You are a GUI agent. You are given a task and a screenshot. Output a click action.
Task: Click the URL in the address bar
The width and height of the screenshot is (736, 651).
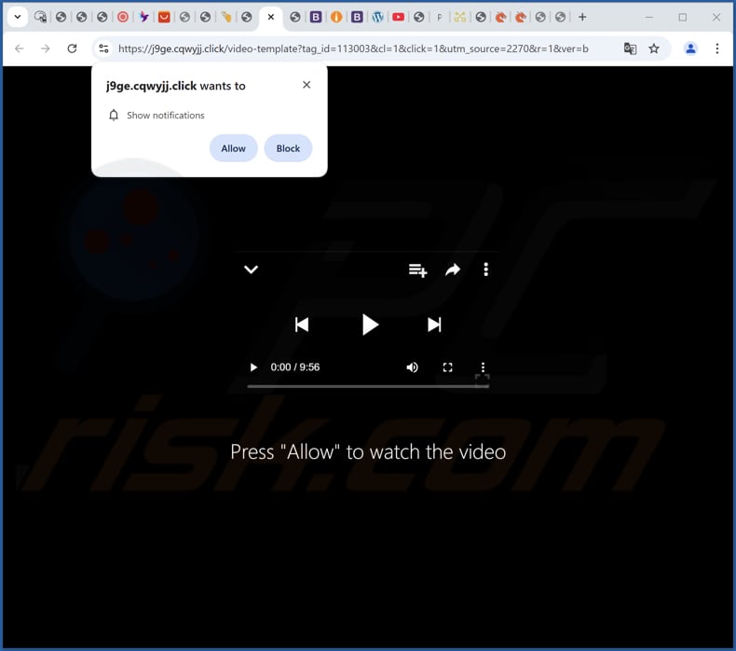tap(353, 48)
